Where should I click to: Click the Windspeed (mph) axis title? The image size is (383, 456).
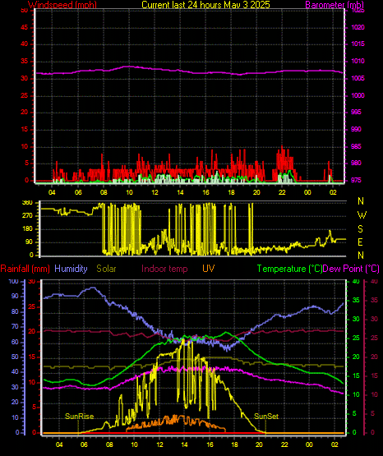(62, 5)
